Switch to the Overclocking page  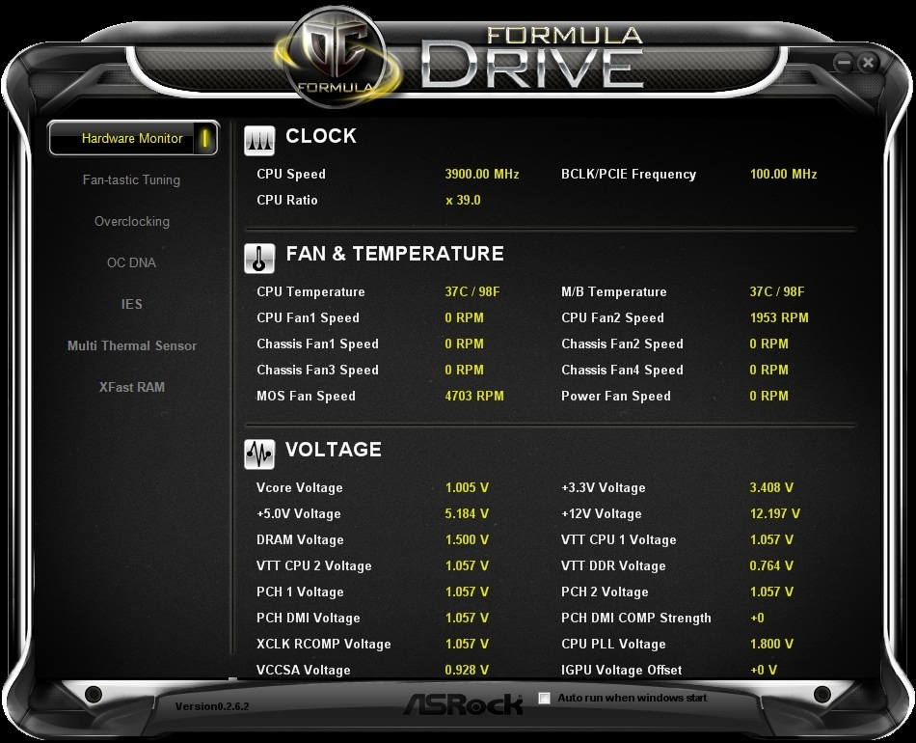pyautogui.click(x=132, y=222)
